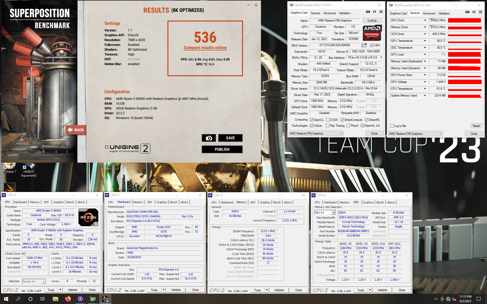Toggle the DirectCompute checkbox
Screen dimensions: 487x304
(342, 120)
